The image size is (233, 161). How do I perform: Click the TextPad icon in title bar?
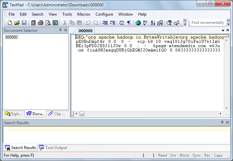(x=5, y=5)
